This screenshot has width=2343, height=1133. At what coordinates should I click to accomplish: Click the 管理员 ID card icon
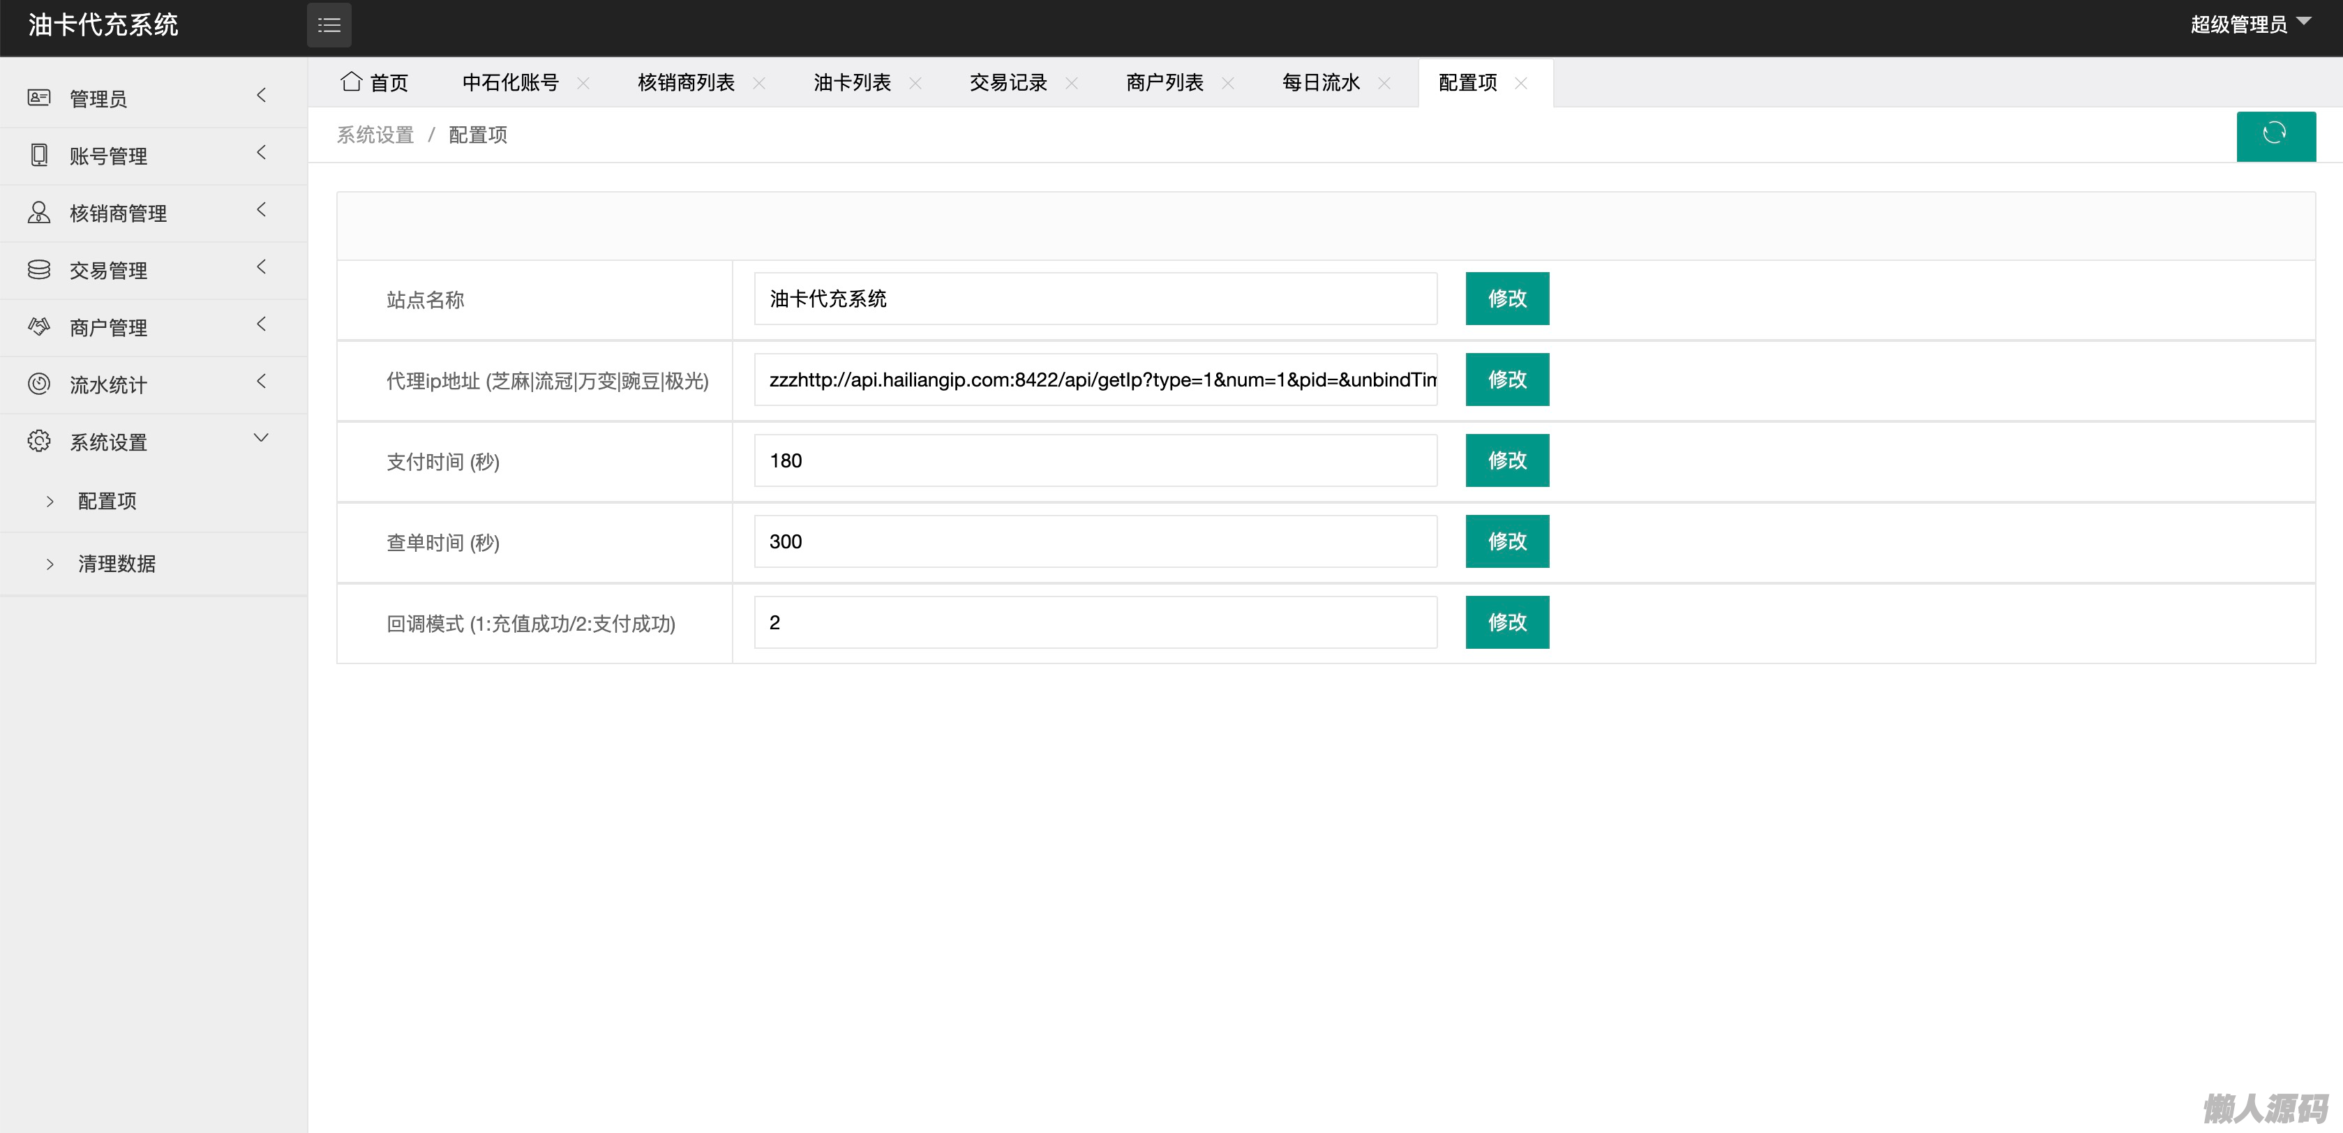coord(39,97)
